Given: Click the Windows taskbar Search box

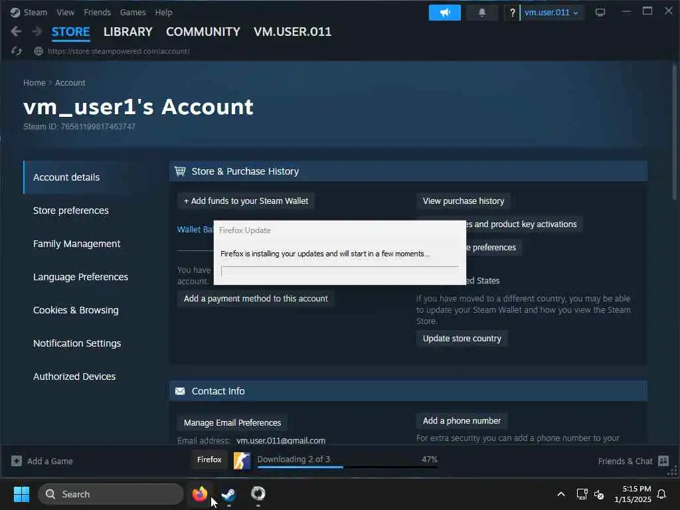Looking at the screenshot, I should (111, 494).
